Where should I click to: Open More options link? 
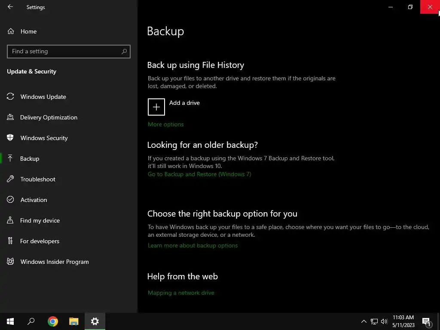click(x=165, y=124)
